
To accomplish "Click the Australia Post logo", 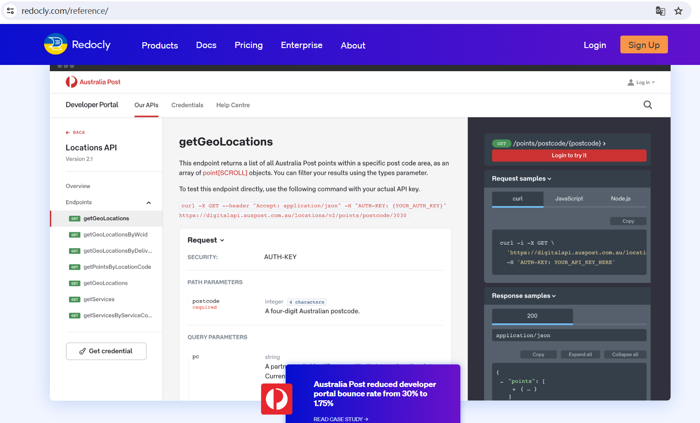I will (x=93, y=82).
